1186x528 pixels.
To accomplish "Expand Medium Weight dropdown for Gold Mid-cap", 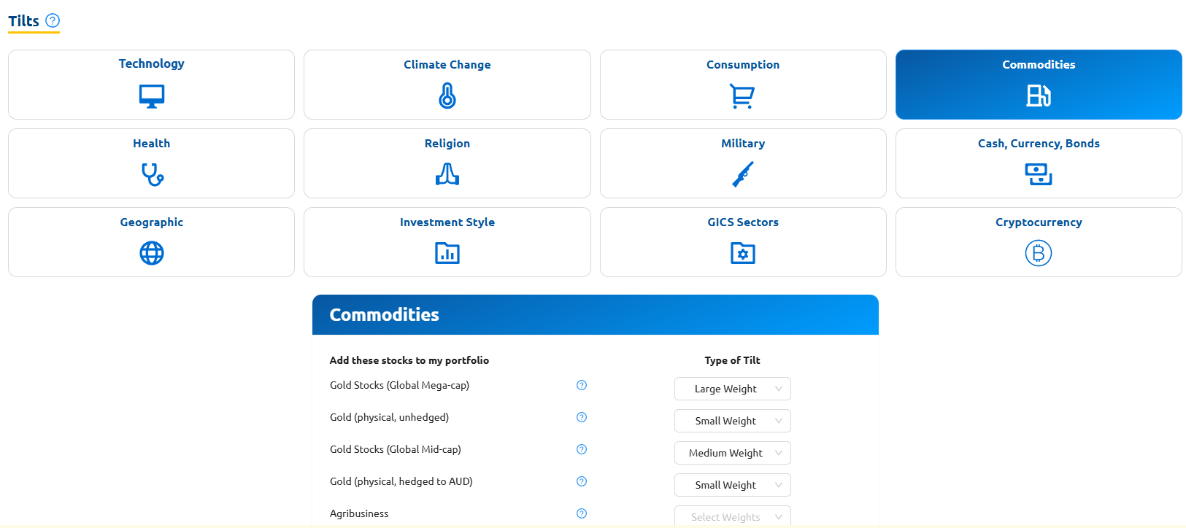I will (732, 453).
